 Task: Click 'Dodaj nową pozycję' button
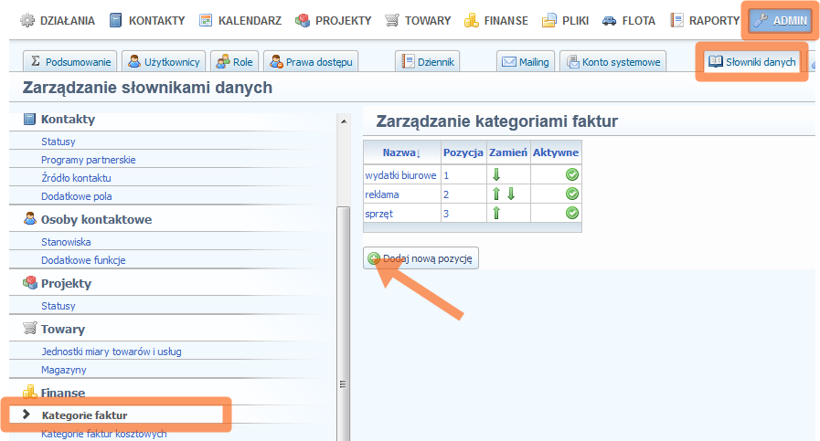click(426, 258)
